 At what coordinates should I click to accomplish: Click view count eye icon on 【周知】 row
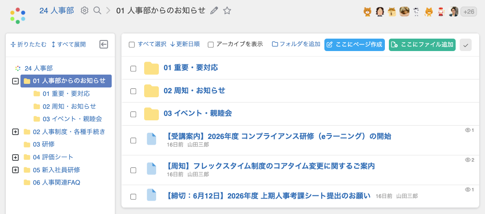pyautogui.click(x=468, y=160)
